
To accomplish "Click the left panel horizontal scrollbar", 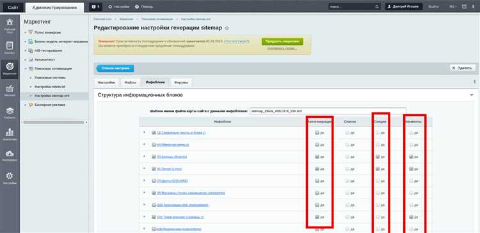I will [x=54, y=122].
